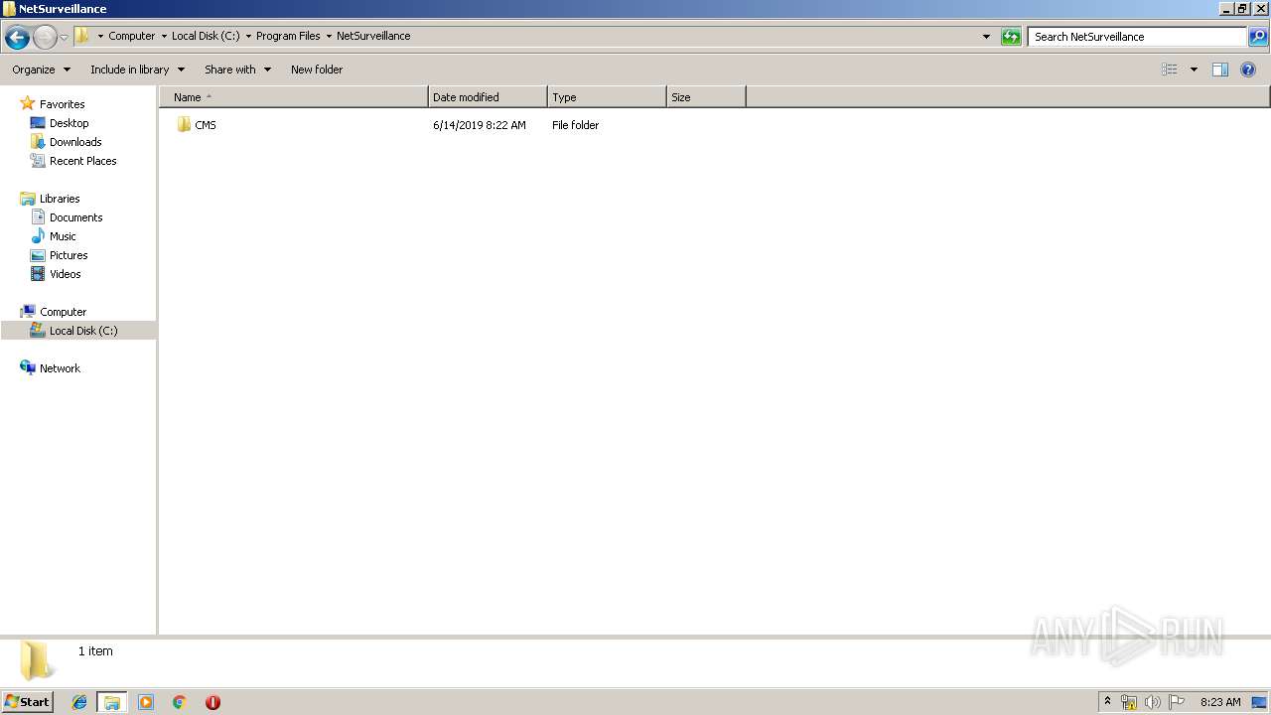This screenshot has height=715, width=1271.
Task: Click the 1 item details pane text
Action: pyautogui.click(x=95, y=651)
